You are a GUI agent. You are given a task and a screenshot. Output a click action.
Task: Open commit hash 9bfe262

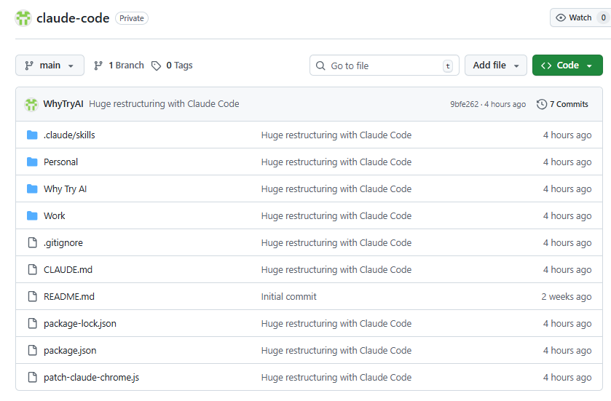tap(464, 104)
